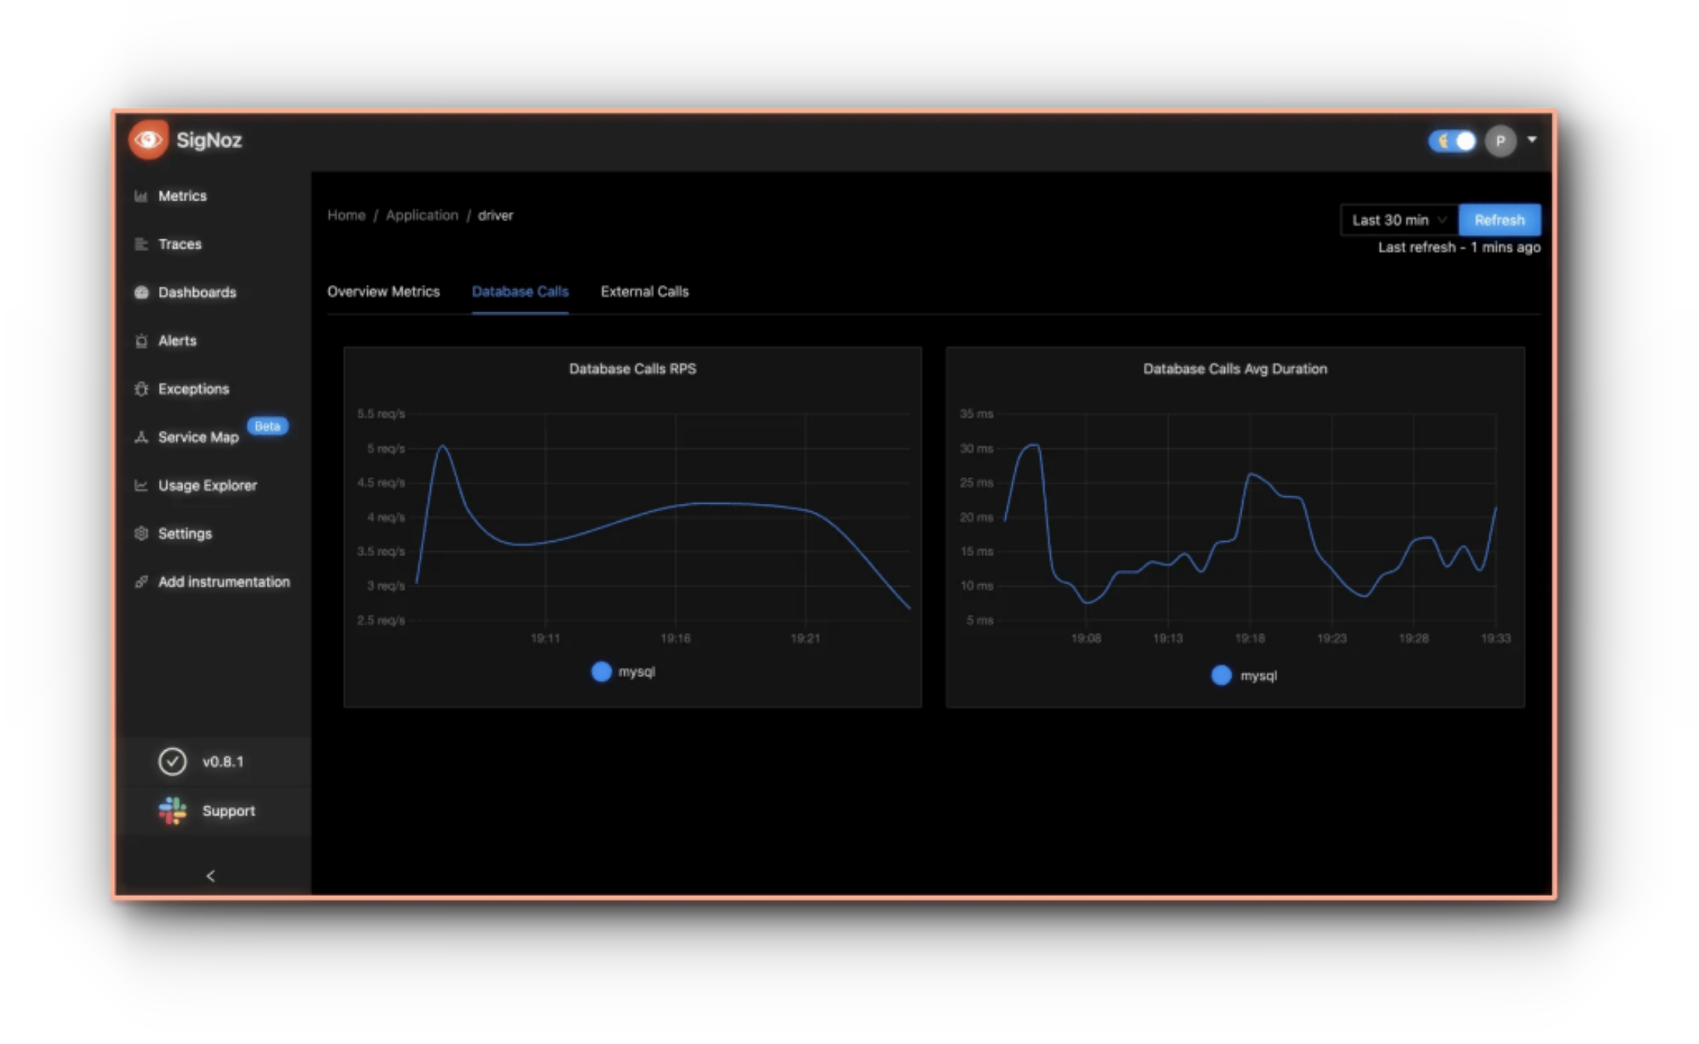Click the Add instrumentation plug icon

[x=141, y=582]
